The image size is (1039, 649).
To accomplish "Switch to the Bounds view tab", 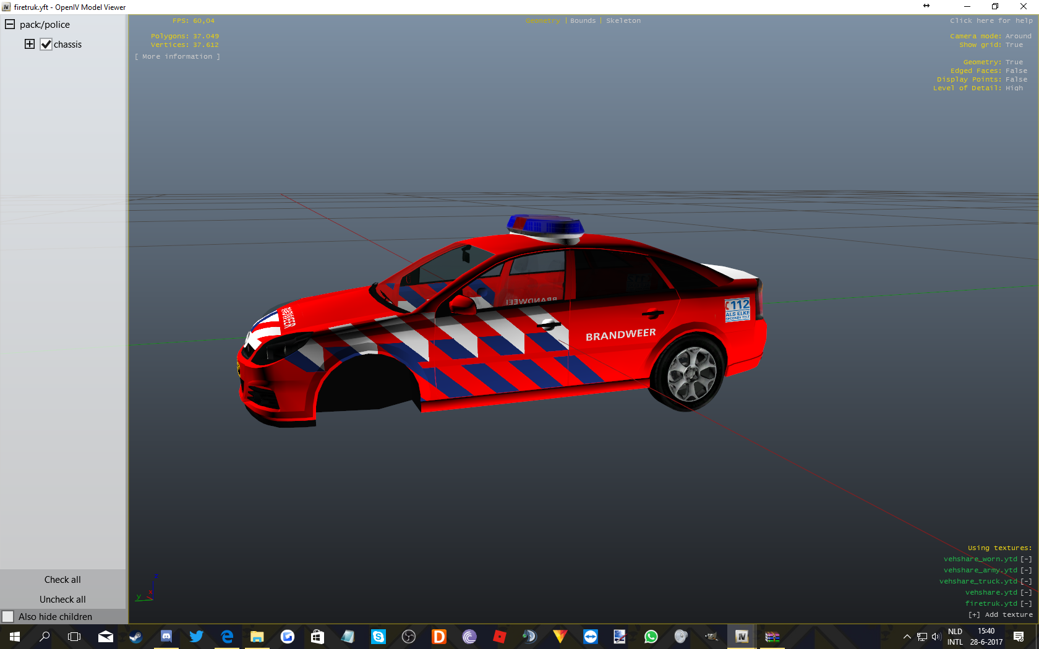I will click(x=583, y=20).
